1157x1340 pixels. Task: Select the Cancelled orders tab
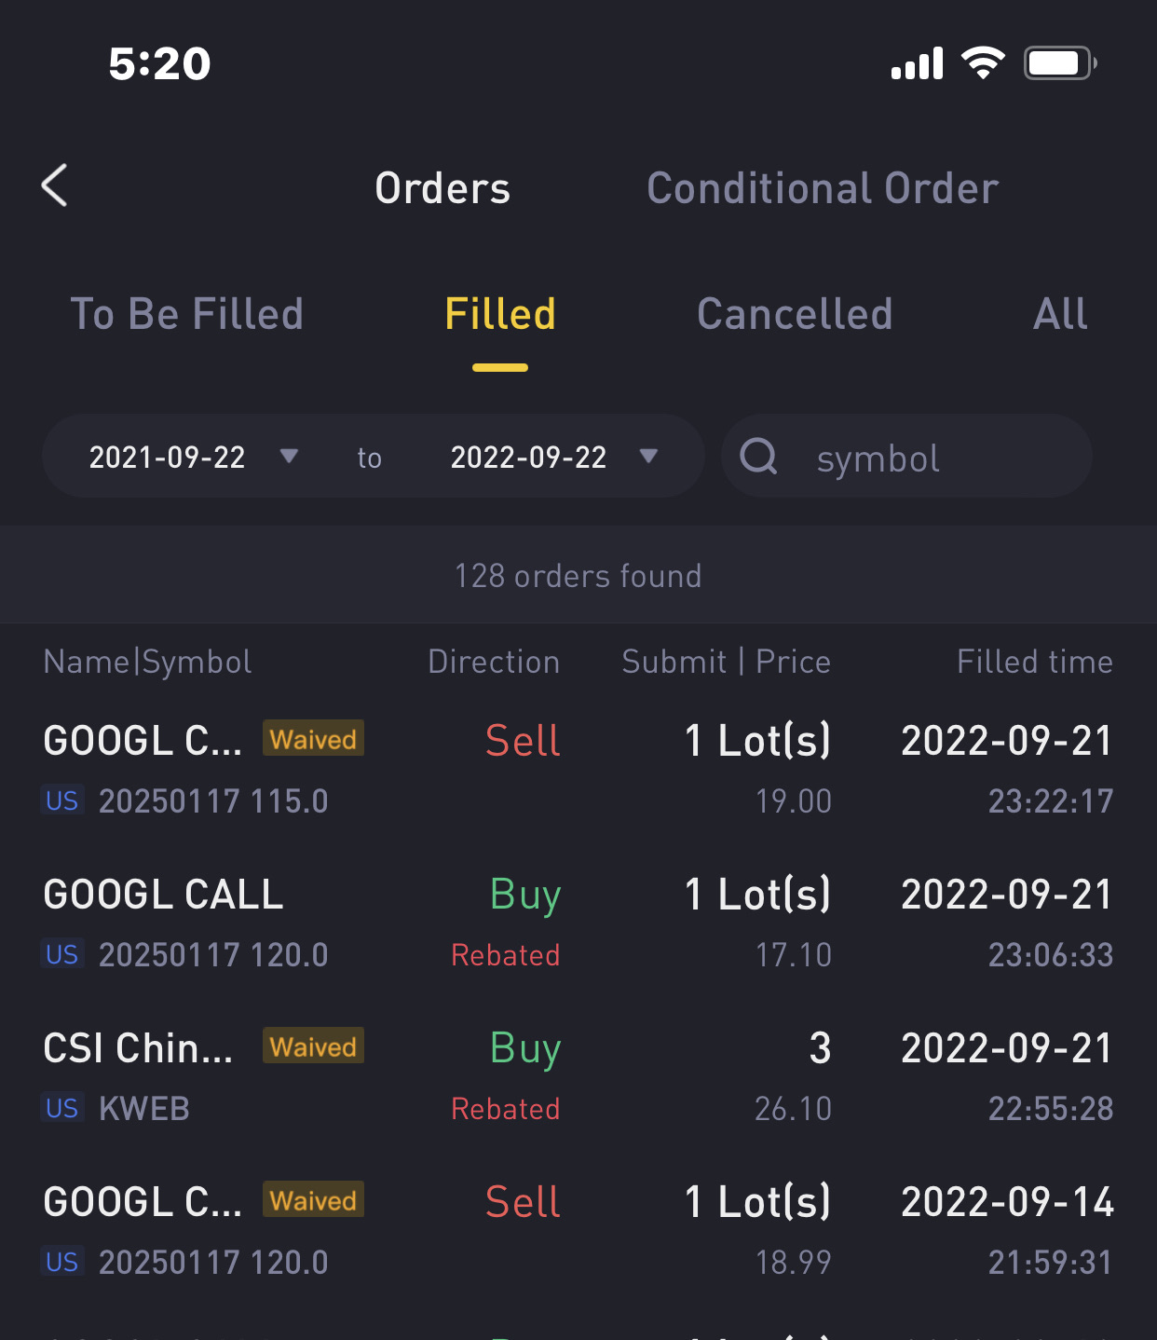[x=795, y=314]
